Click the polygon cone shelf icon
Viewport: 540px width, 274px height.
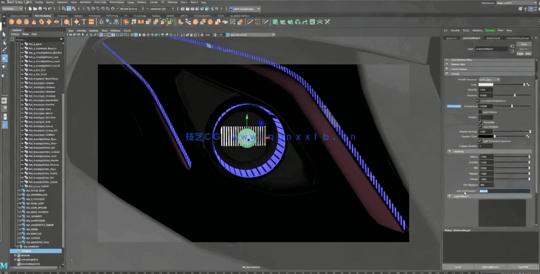pyautogui.click(x=34, y=22)
